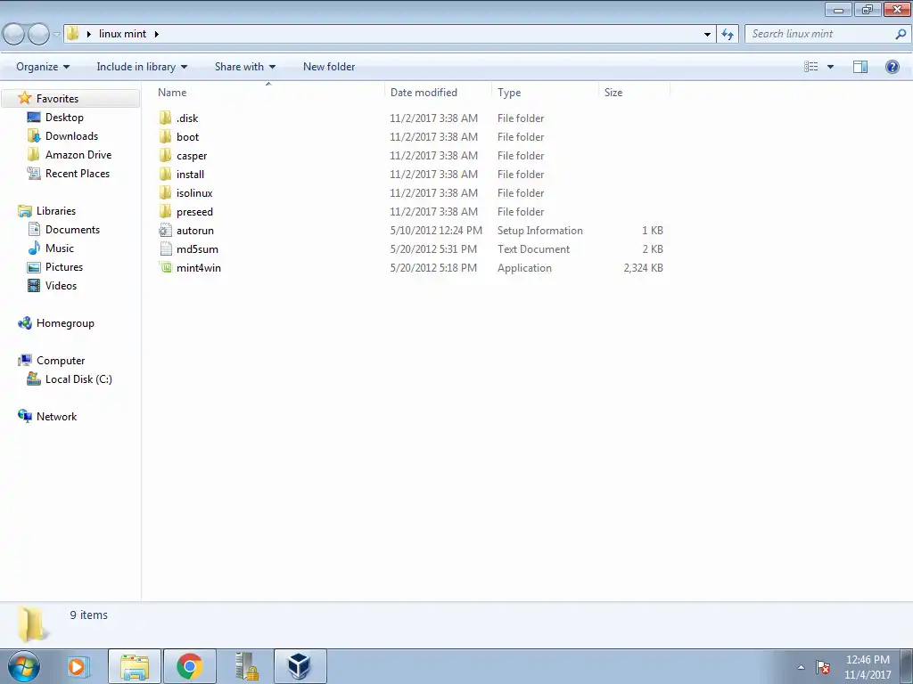Open the Music library

click(60, 248)
